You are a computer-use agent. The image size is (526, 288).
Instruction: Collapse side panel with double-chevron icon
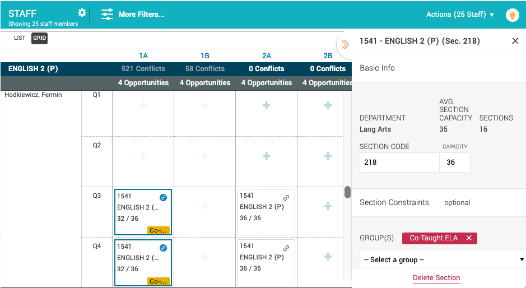[x=345, y=45]
